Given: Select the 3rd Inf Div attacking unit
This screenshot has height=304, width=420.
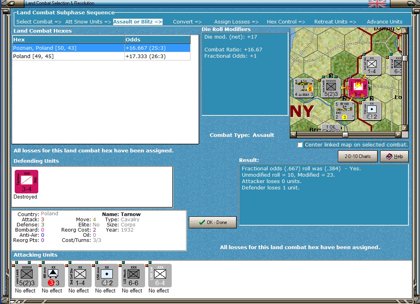Looking at the screenshot, I should 80,276.
